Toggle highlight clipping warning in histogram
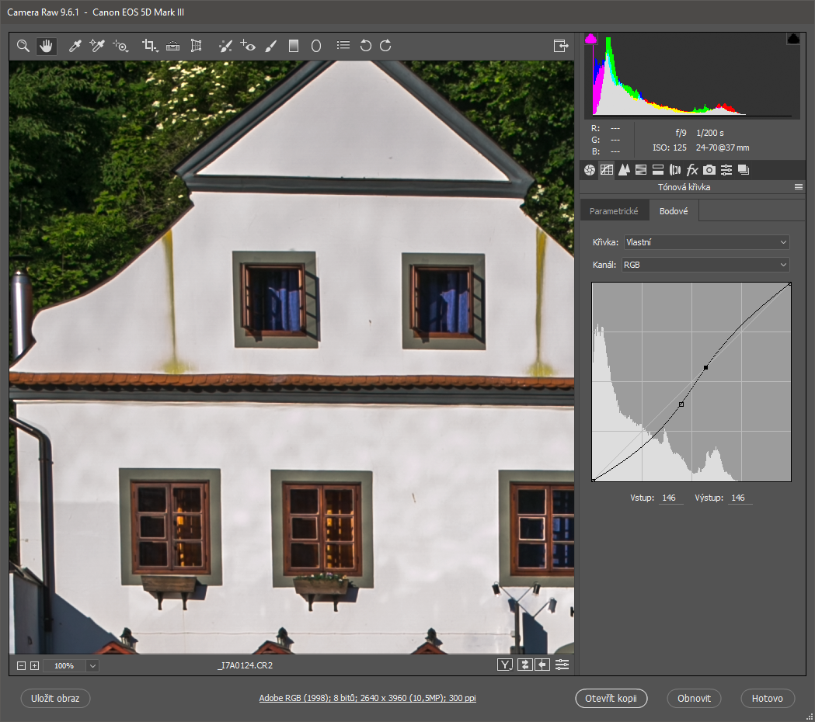 pos(793,38)
